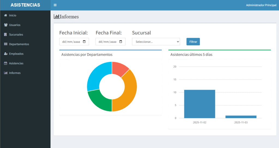The image size is (279, 148).
Task: Click the building icon for Sucursales
Action: coord(5,34)
